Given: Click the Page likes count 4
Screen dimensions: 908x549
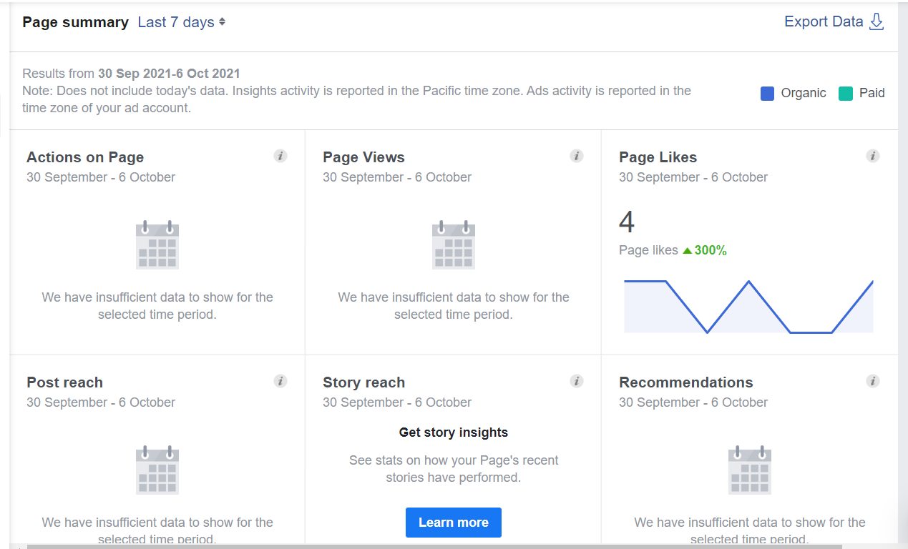Looking at the screenshot, I should tap(627, 222).
